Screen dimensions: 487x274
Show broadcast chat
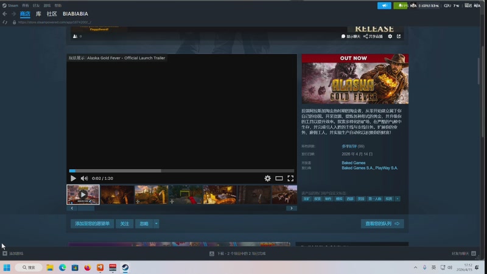coord(351,37)
